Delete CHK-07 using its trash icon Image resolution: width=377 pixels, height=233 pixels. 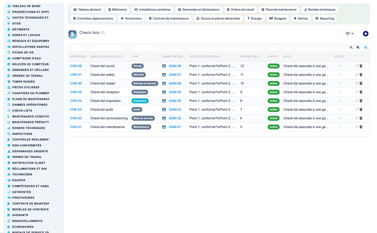[361, 75]
